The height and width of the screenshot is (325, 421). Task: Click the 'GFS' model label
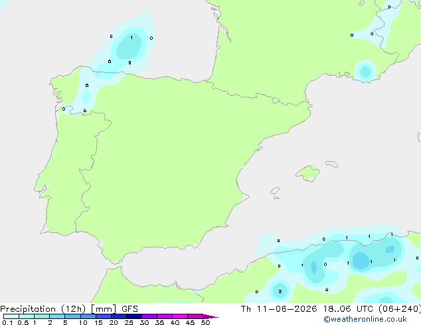(x=129, y=309)
